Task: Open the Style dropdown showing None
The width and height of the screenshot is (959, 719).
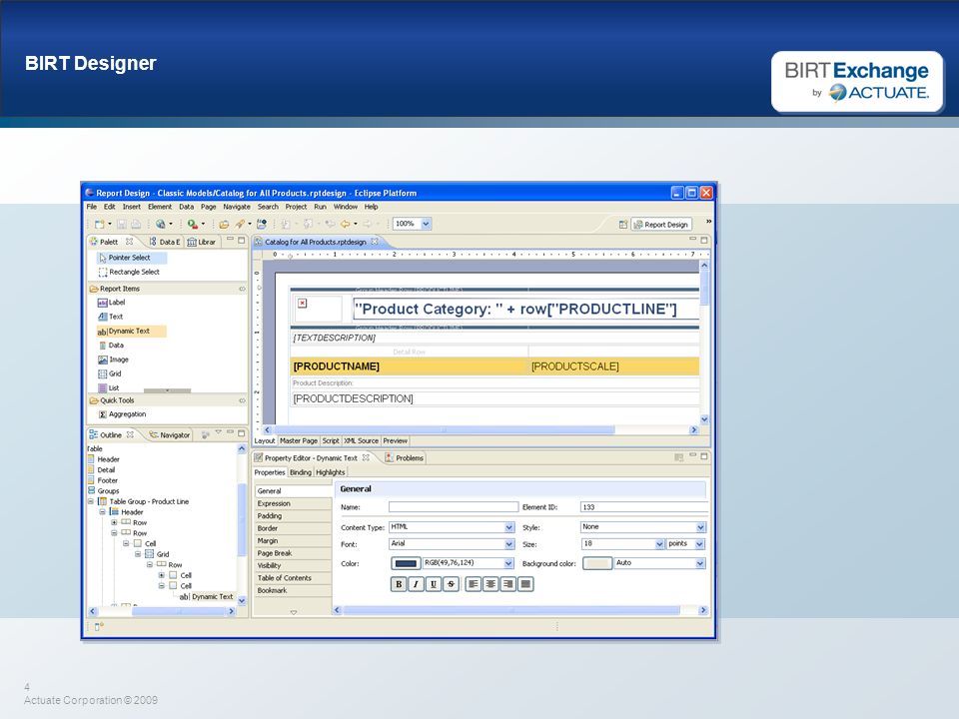Action: tap(701, 527)
